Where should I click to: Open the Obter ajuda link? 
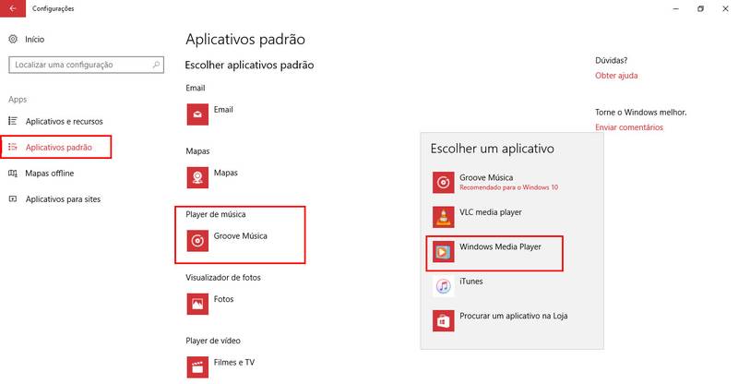coord(616,76)
